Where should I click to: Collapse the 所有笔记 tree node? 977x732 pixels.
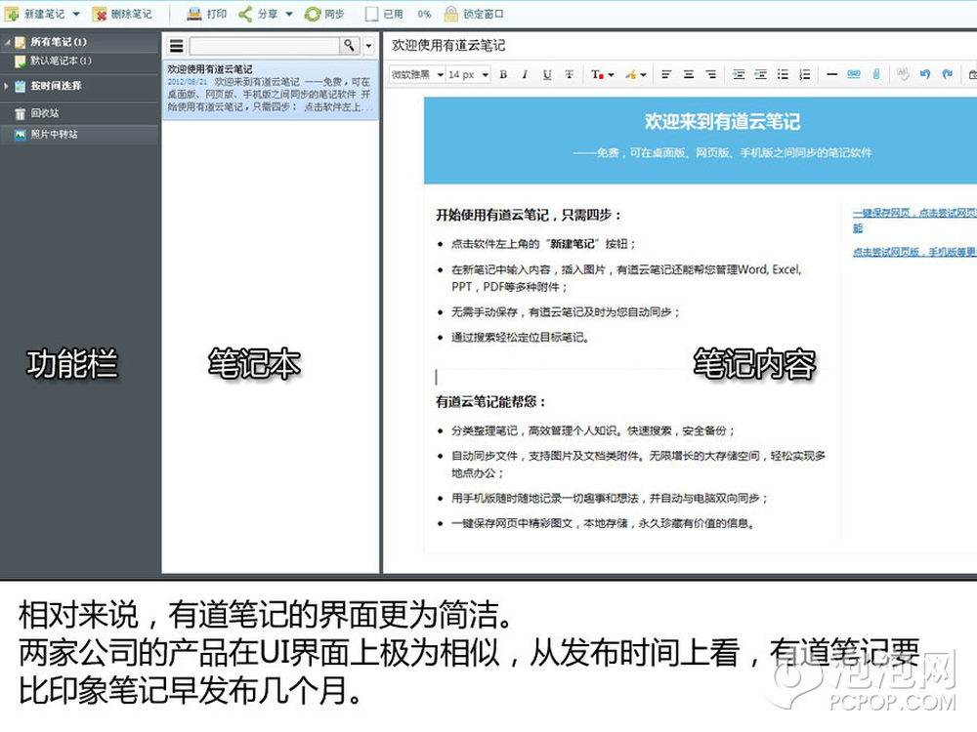point(8,42)
